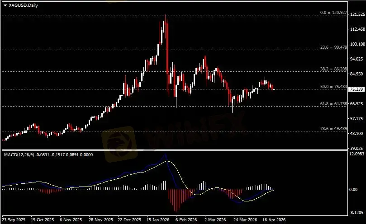Select the 50.0 = 75.483 Fibonacci label

(333, 87)
